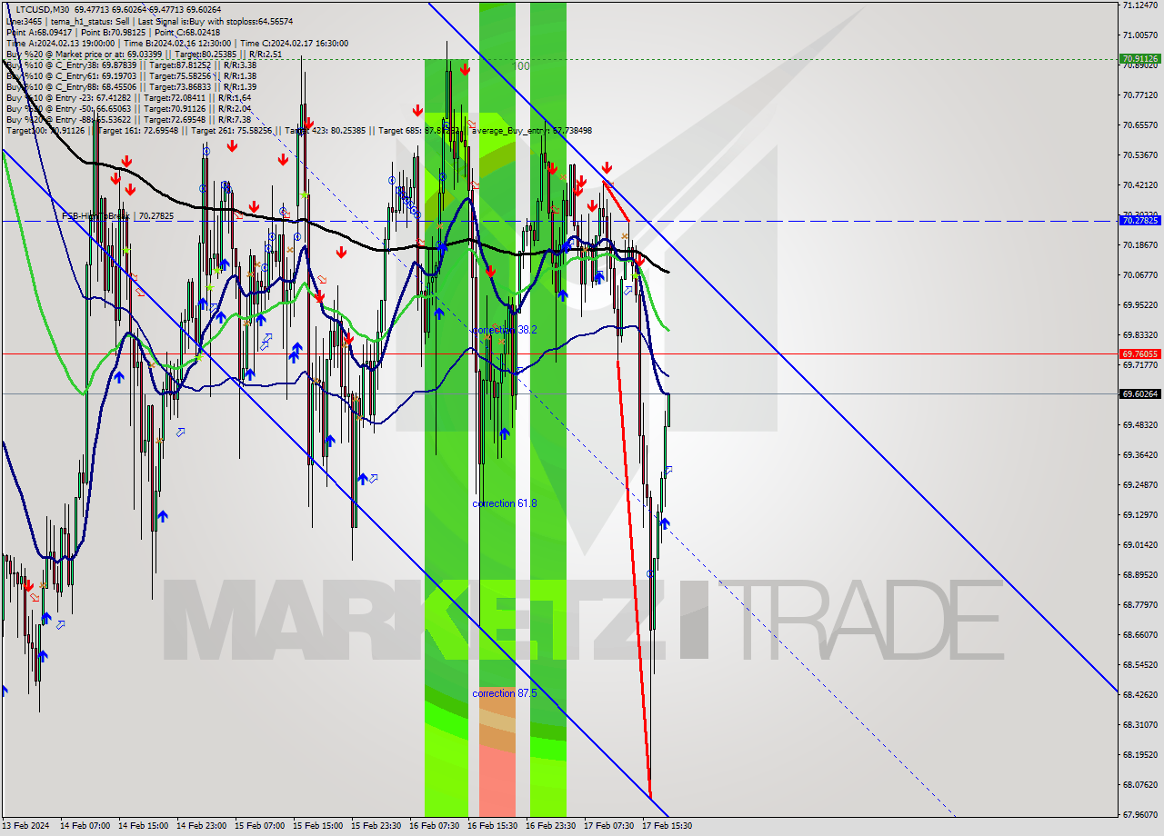Click the 'Buy %20 @ Market price' line

(144, 55)
